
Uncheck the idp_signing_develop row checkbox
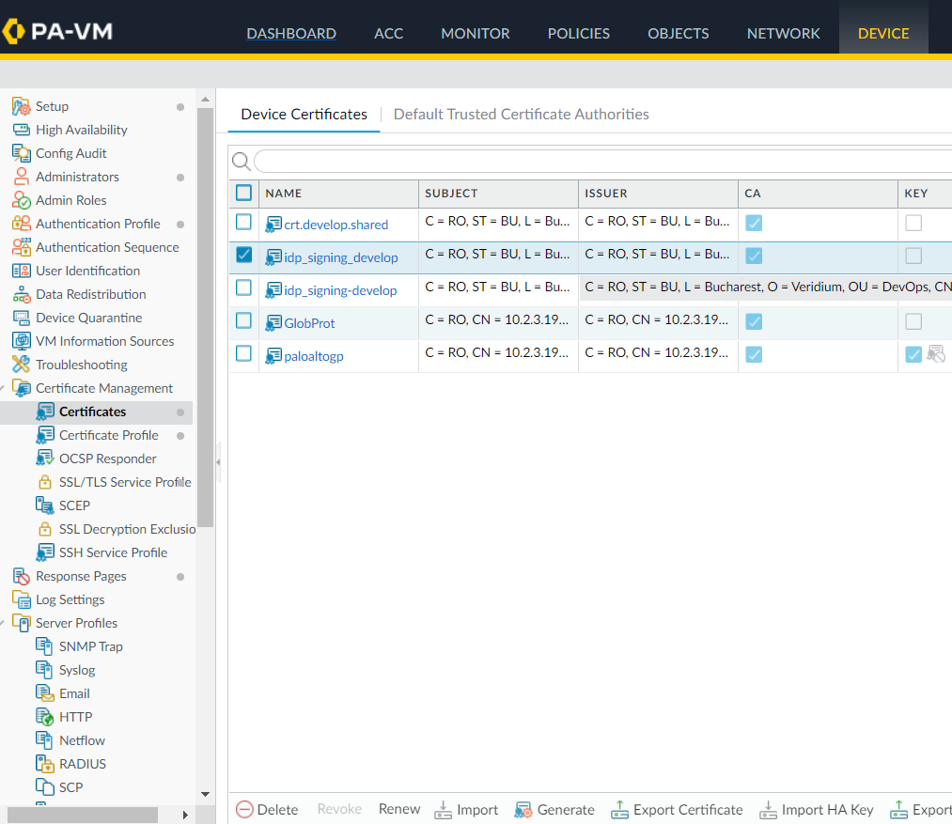click(x=243, y=256)
